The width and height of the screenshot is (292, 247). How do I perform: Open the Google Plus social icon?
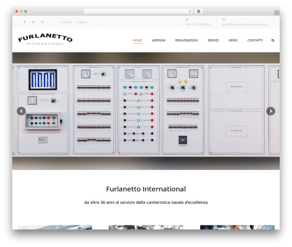[x=43, y=22]
